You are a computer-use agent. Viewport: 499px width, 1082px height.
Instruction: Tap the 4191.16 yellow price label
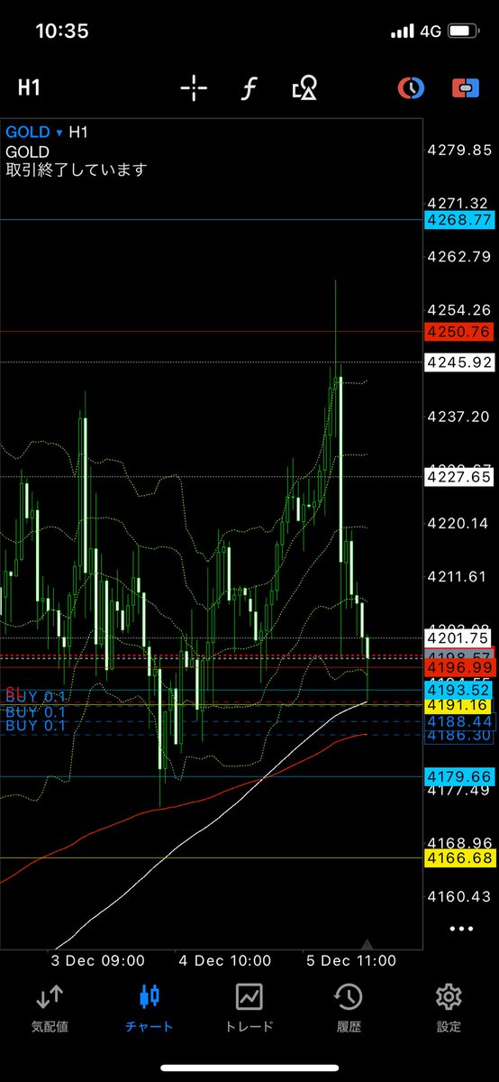pos(459,705)
